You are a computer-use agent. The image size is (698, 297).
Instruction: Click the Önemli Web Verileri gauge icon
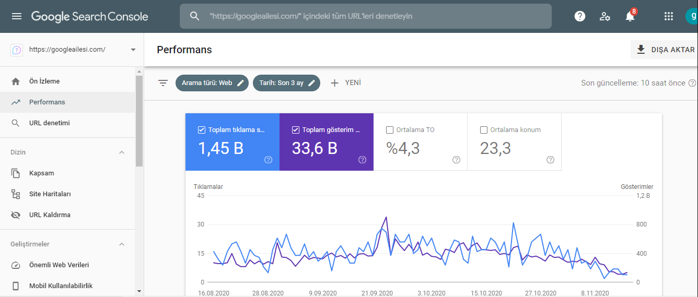[x=16, y=265]
